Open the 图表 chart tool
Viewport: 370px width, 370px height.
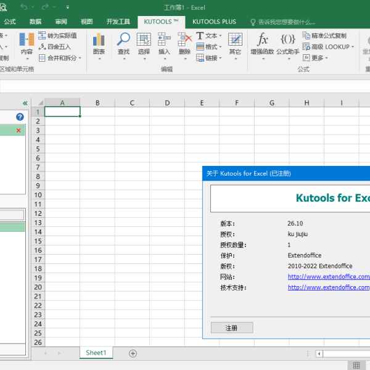[99, 46]
